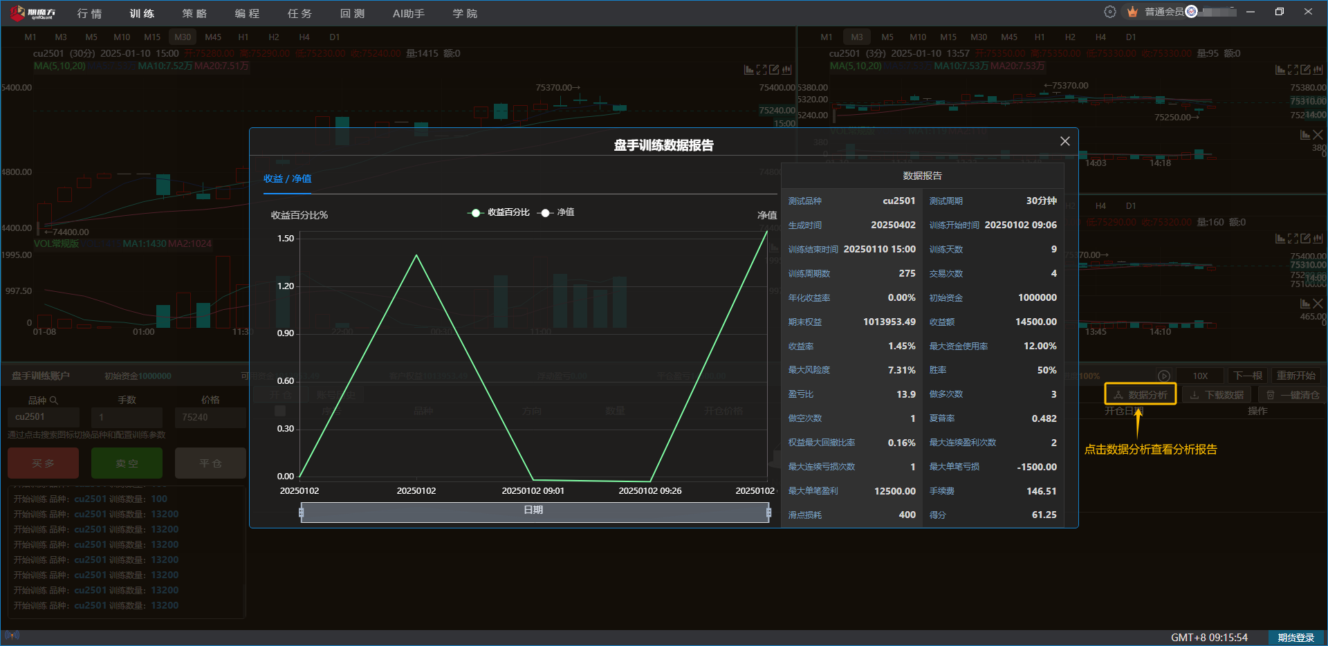1328x646 pixels.
Task: Close the lower-right volume subchart
Action: click(1318, 304)
